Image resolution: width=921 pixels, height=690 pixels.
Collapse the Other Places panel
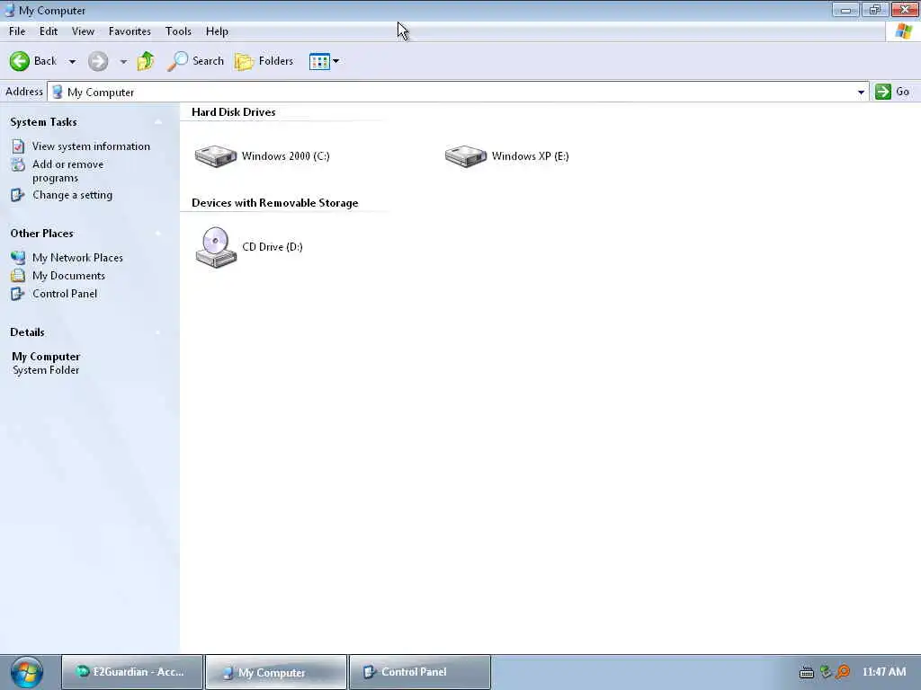pyautogui.click(x=158, y=234)
